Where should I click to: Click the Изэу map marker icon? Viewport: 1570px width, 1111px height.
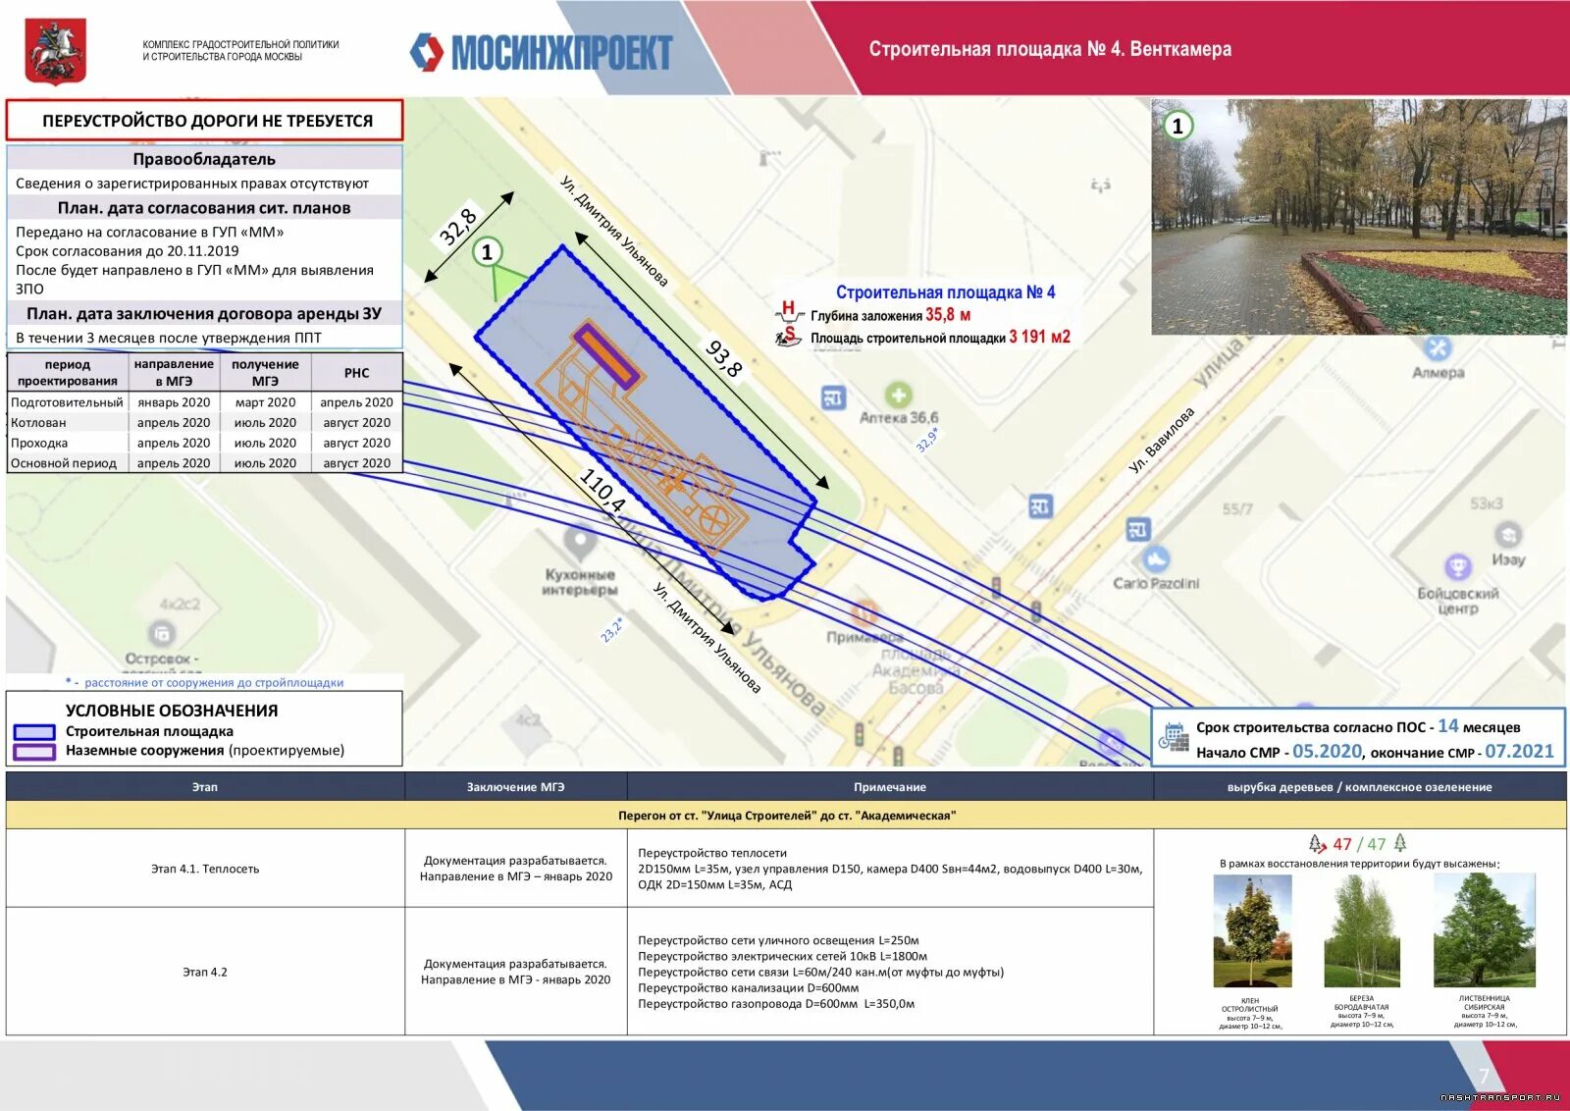tap(1508, 535)
